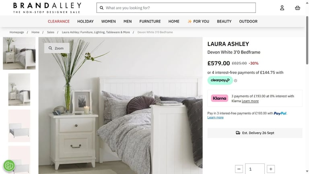Go to Laura Ashley breadcrumb link
This screenshot has width=309, height=174.
coord(96,32)
